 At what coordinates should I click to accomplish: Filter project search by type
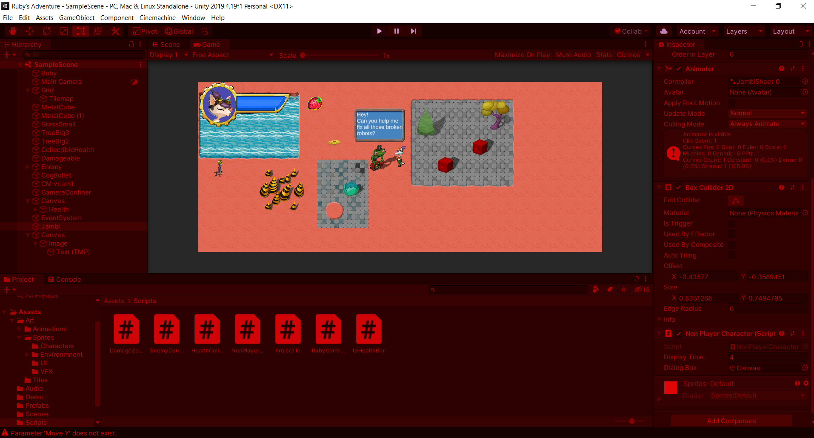596,289
